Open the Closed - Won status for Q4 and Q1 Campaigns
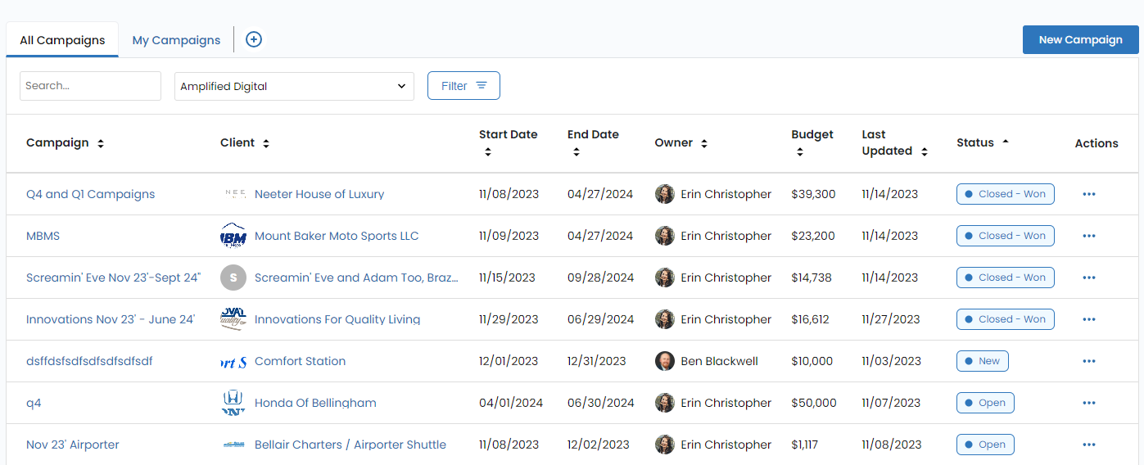This screenshot has width=1144, height=465. coord(1005,194)
